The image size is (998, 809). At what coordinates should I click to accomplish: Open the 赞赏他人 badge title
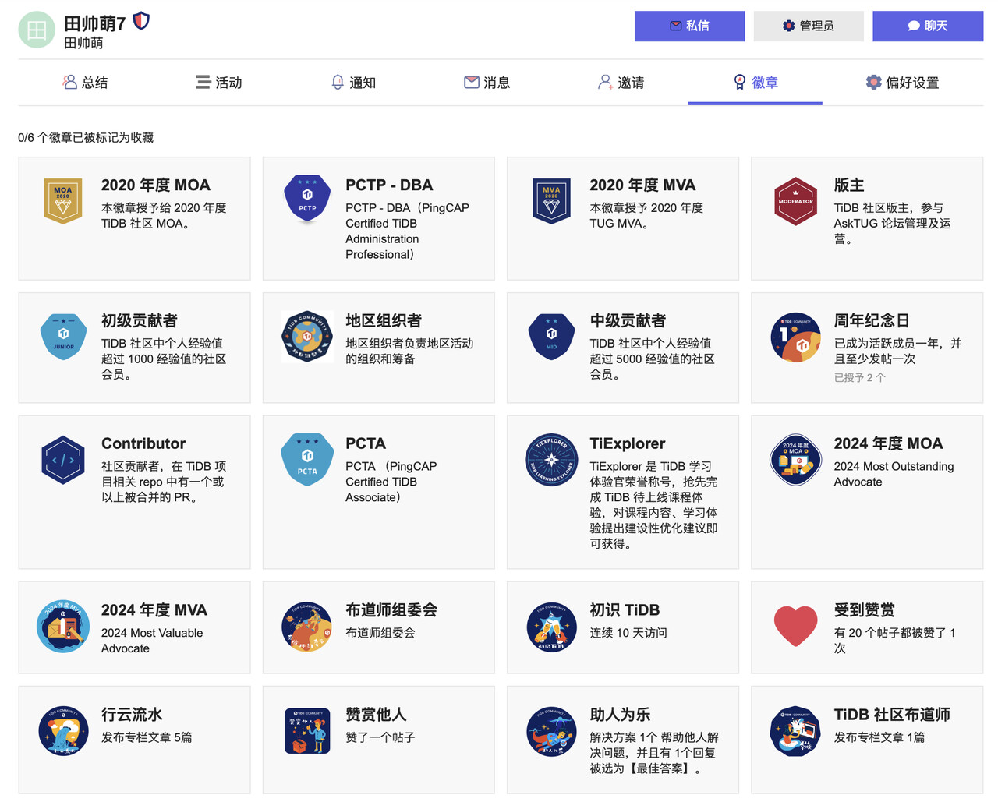click(377, 715)
